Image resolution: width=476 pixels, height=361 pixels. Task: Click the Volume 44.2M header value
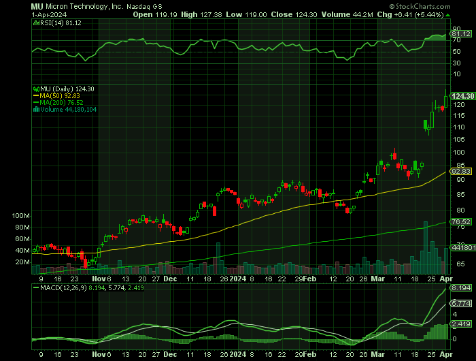pyautogui.click(x=347, y=14)
